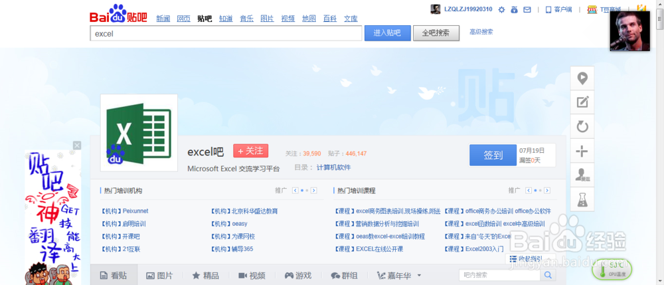
Task: Open 【课程】office商务办公培训 link
Action: [497, 211]
